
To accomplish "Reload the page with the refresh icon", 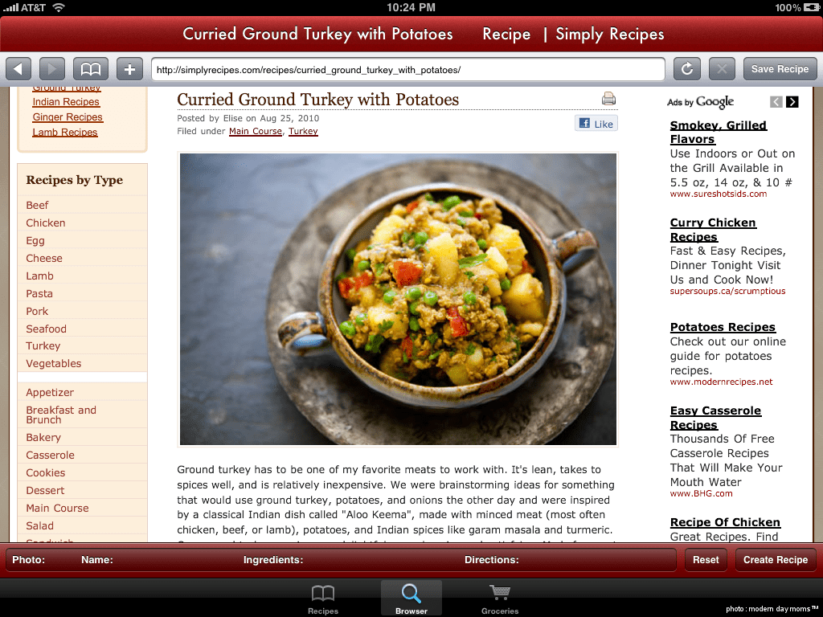I will pyautogui.click(x=687, y=69).
